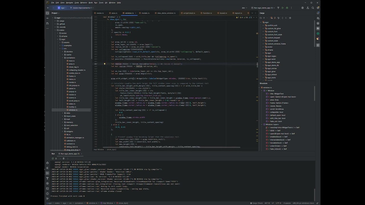Navigate back with the left arrow
This screenshot has height=205, width=365.
(48, 8)
